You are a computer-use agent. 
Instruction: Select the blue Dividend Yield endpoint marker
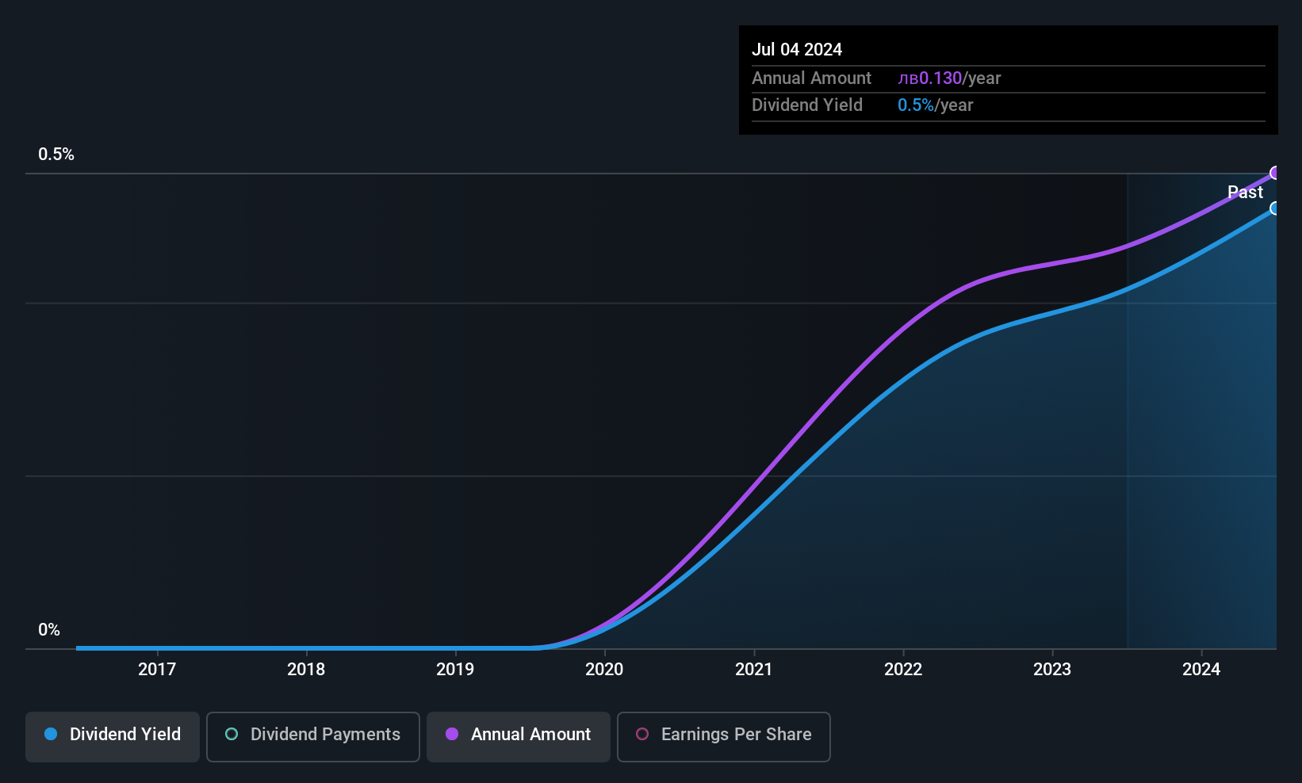[1275, 208]
